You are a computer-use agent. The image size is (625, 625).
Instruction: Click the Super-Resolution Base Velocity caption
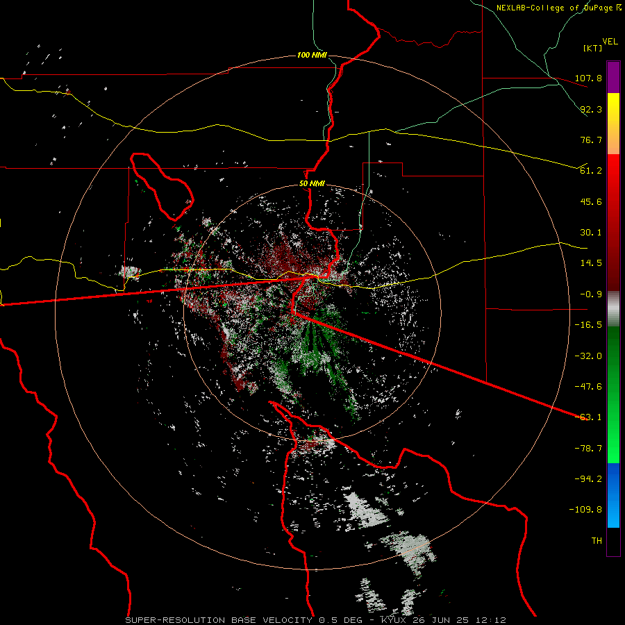(316, 620)
